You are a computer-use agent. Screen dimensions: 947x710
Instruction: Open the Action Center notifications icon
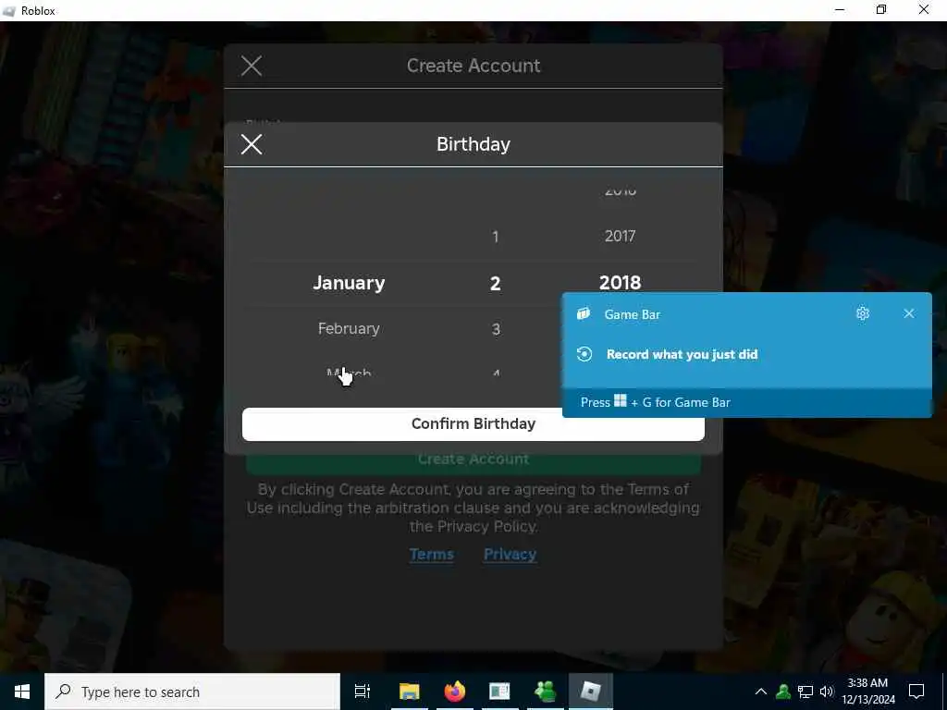tap(916, 692)
